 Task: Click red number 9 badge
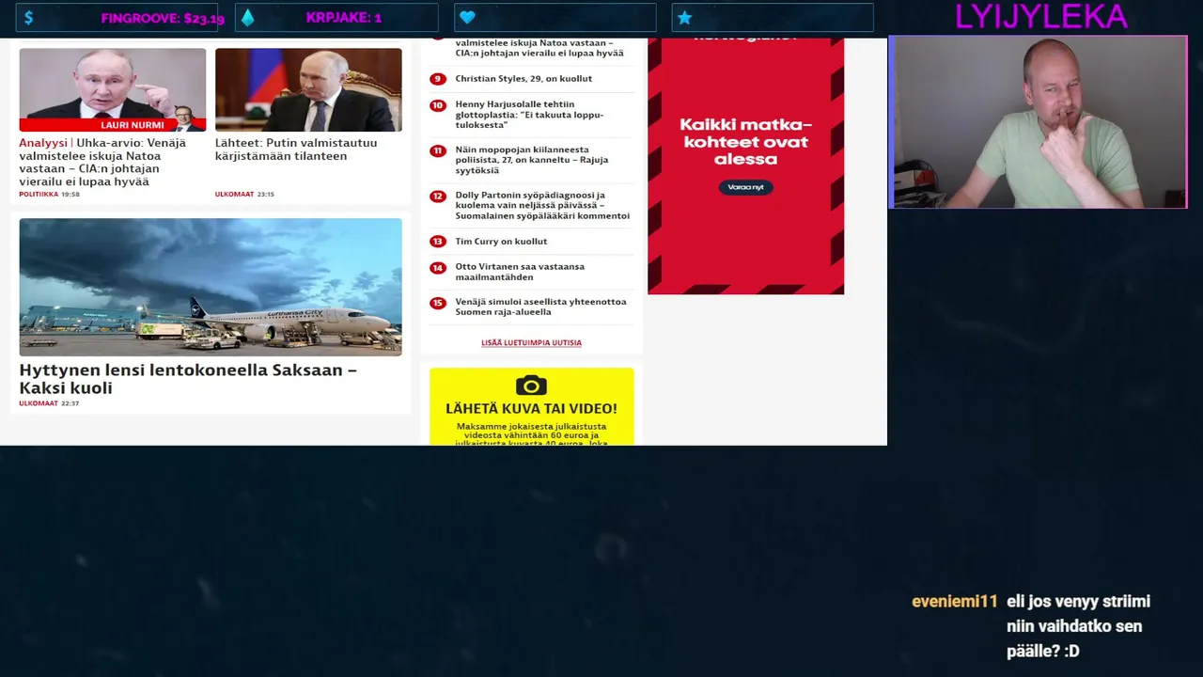click(x=437, y=79)
